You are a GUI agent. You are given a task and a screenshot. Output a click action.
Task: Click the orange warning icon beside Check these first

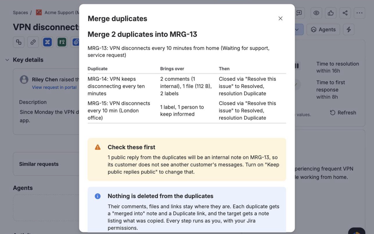(x=98, y=147)
